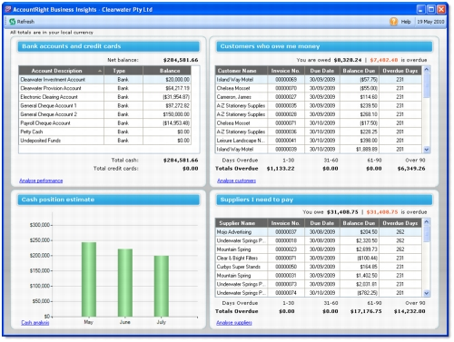The width and height of the screenshot is (454, 342).
Task: Open Help via the orange question icon
Action: click(x=393, y=22)
